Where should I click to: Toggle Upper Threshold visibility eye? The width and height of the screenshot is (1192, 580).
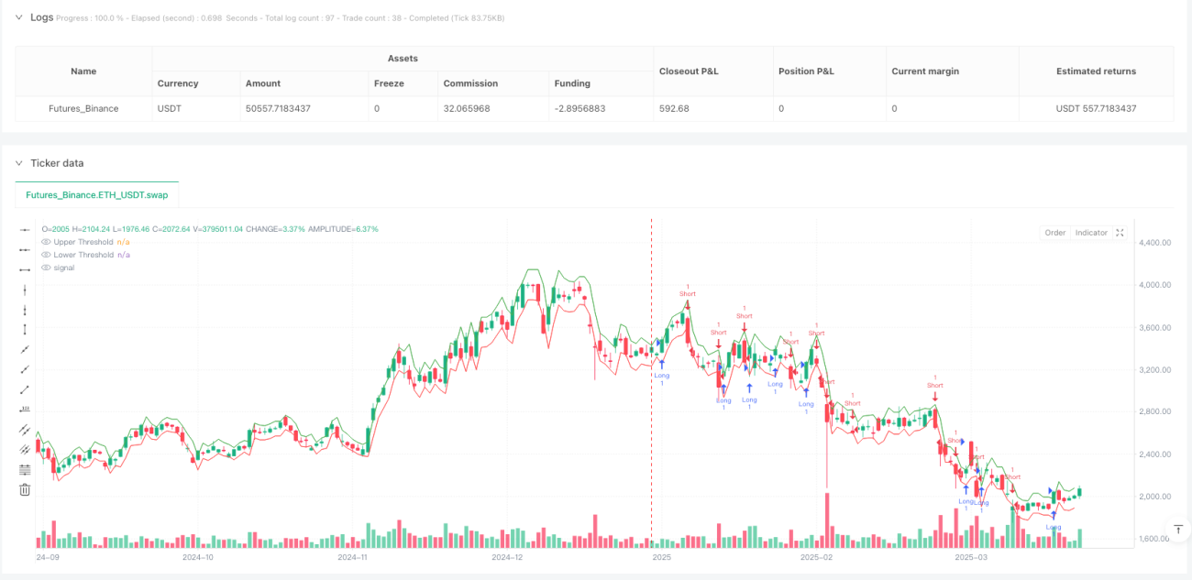pyautogui.click(x=46, y=242)
